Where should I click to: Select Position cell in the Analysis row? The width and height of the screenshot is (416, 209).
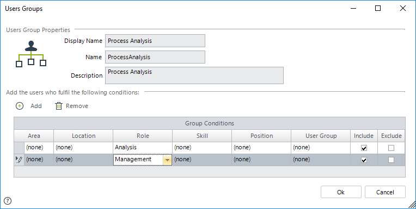click(x=261, y=148)
